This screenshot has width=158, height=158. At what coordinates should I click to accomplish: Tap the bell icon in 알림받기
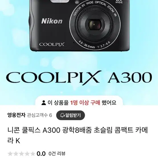(x=63, y=115)
